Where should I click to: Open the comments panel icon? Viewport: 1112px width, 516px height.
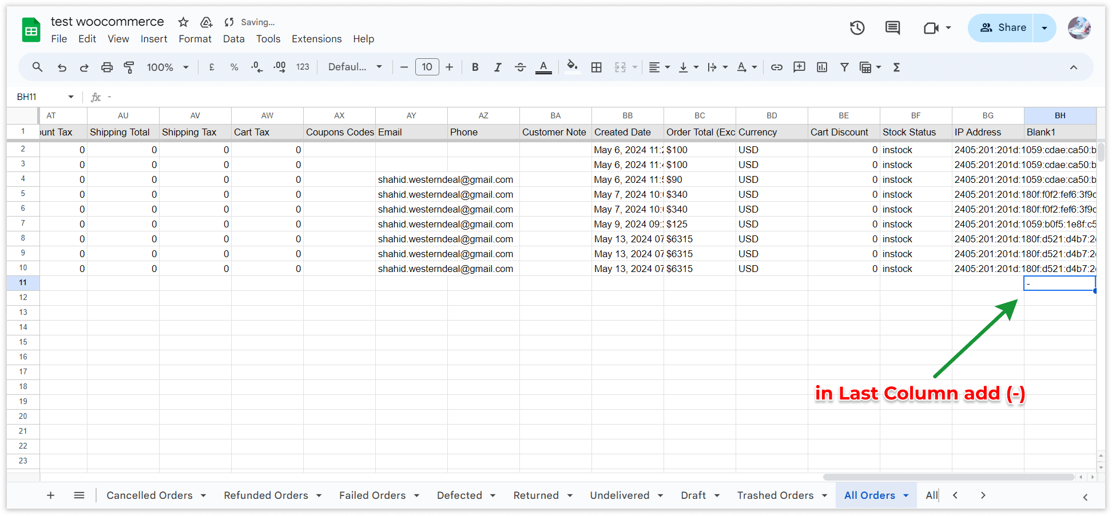point(892,28)
